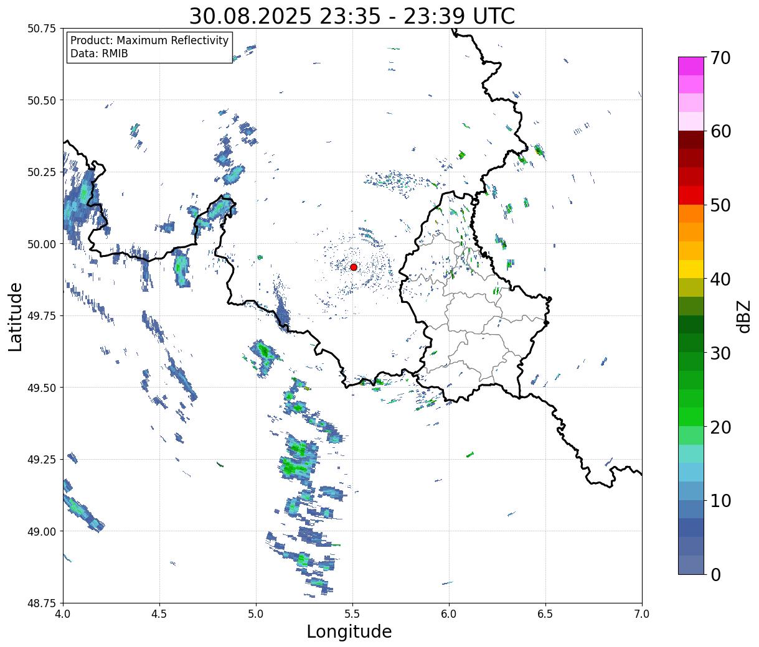Click the slate blue swatch at colorbar bottom
This screenshot has height=647, width=759.
pos(691,564)
